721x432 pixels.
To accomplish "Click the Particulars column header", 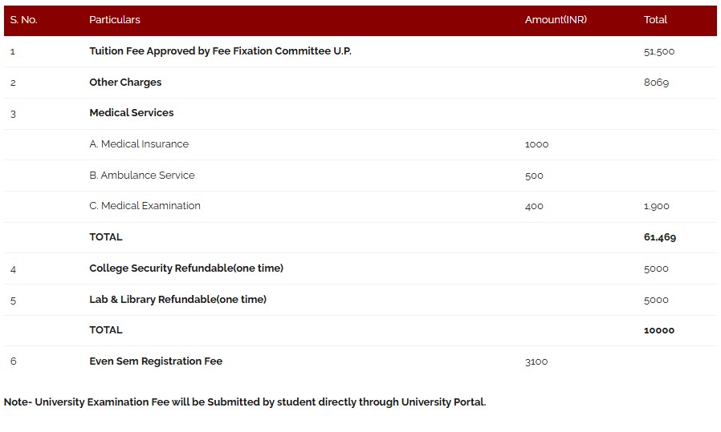I will [x=115, y=20].
